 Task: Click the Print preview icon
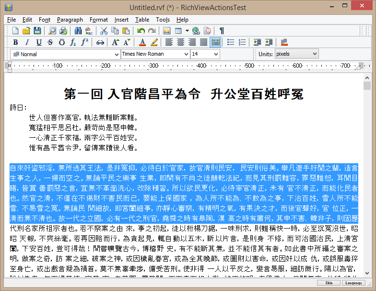click(x=52, y=31)
